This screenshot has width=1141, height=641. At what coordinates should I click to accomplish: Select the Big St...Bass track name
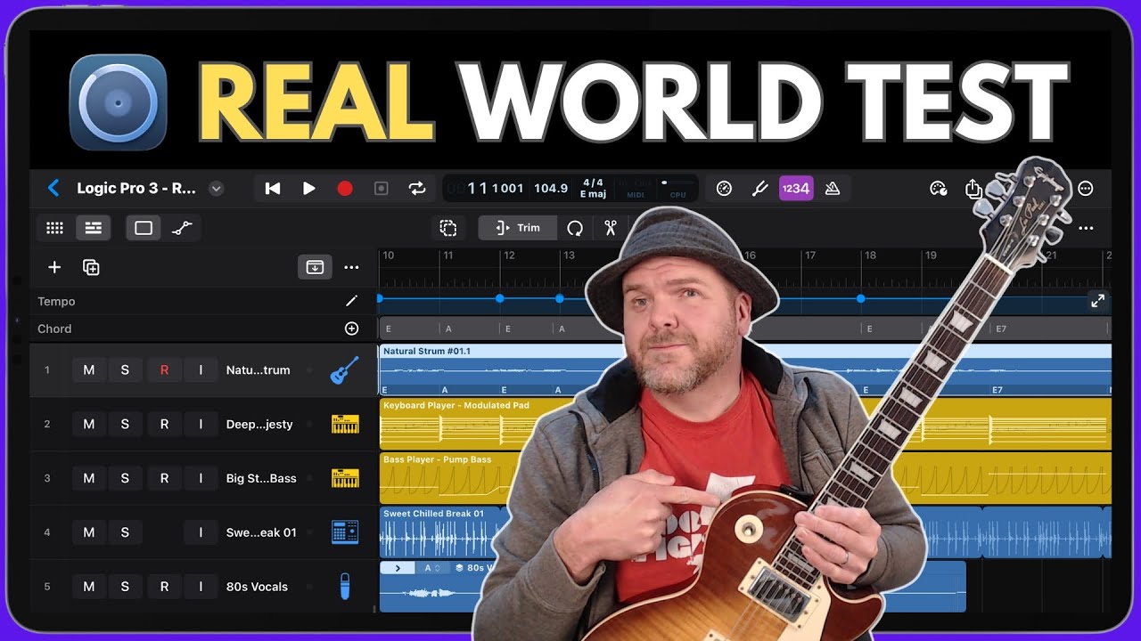[261, 478]
